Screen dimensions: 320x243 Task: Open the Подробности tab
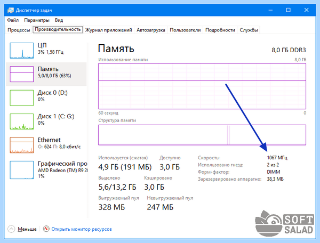[x=220, y=30]
